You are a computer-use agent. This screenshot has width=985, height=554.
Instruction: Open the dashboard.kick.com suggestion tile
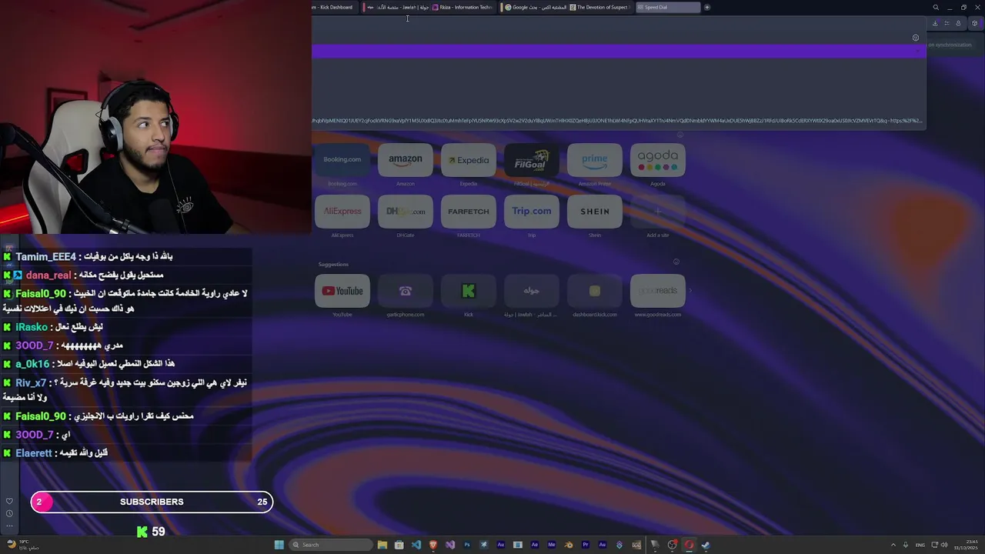[x=595, y=291]
